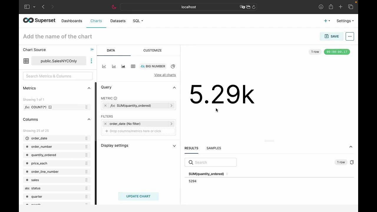Click the Search Metrics & Columns field
The image size is (377, 212).
click(58, 76)
